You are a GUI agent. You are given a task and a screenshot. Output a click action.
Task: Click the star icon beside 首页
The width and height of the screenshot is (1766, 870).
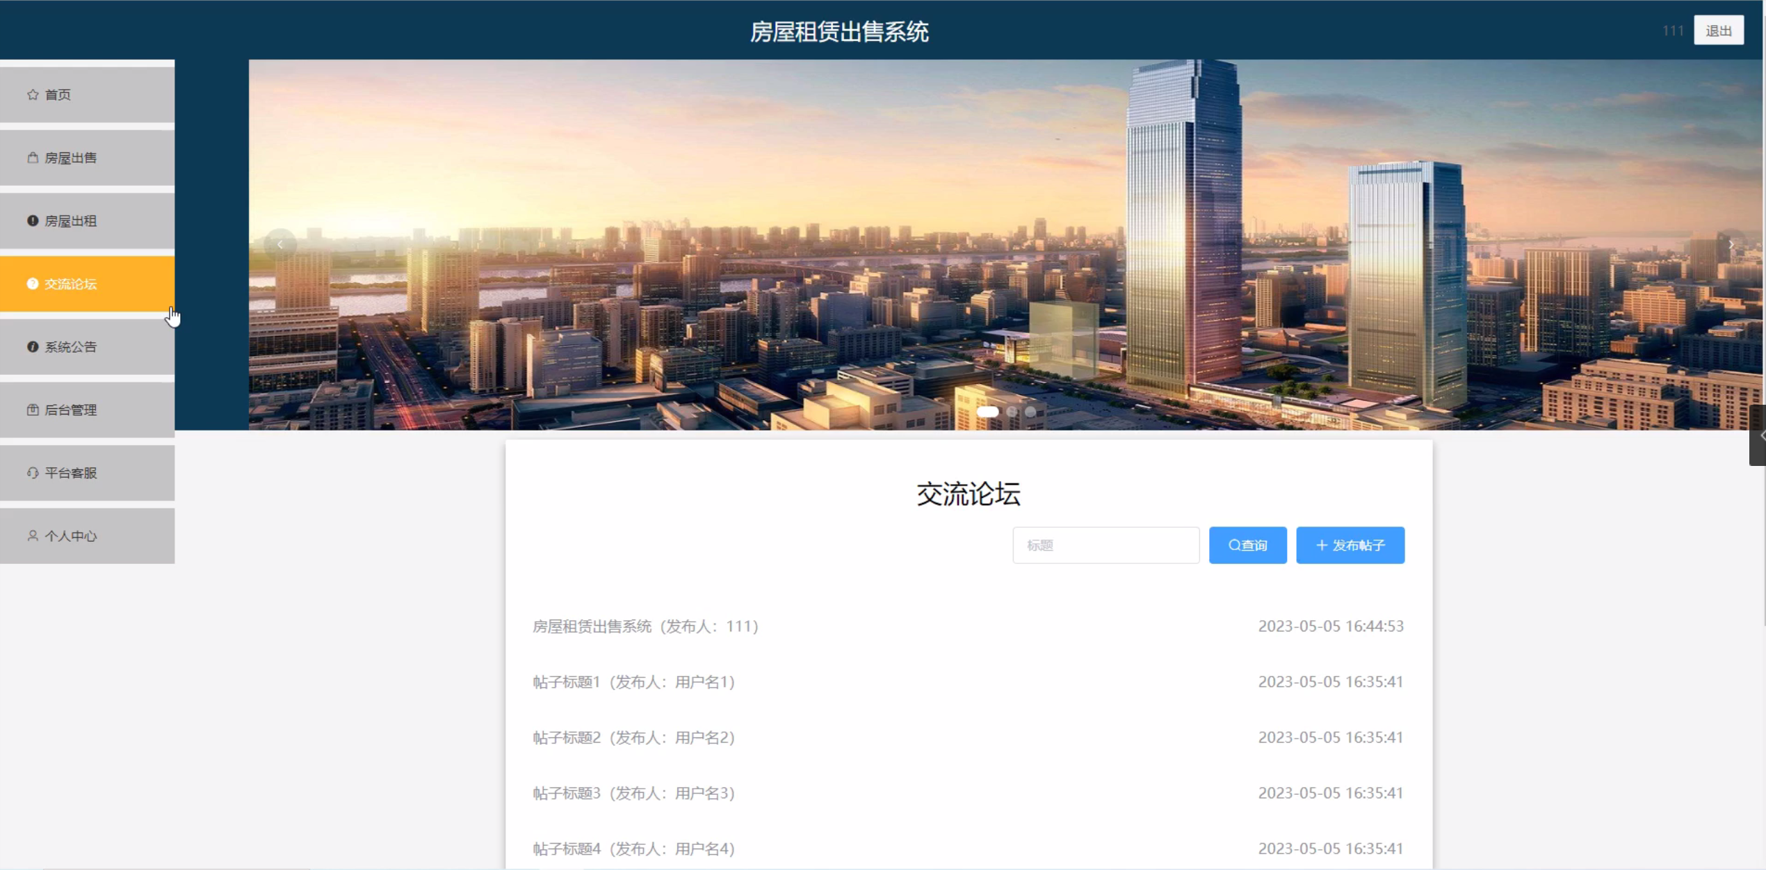coord(33,95)
